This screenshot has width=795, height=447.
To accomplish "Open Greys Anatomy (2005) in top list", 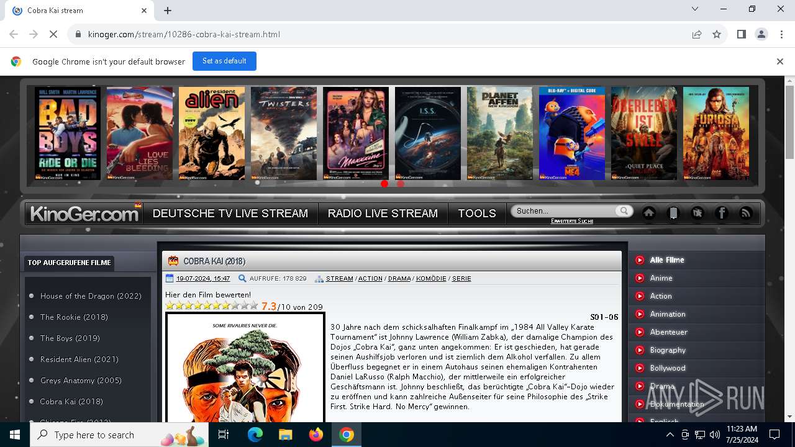I will [x=81, y=381].
